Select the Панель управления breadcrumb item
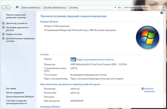The width and height of the screenshot is (167, 109). [30, 7]
